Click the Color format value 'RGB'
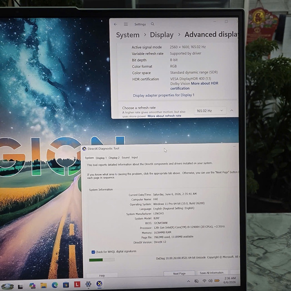This screenshot has width=291, height=291. [173, 66]
